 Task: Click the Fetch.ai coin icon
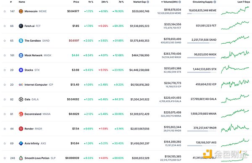21,26
